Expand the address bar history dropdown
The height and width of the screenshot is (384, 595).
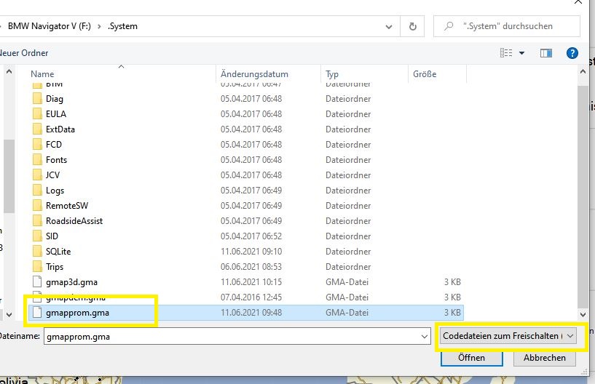point(390,26)
